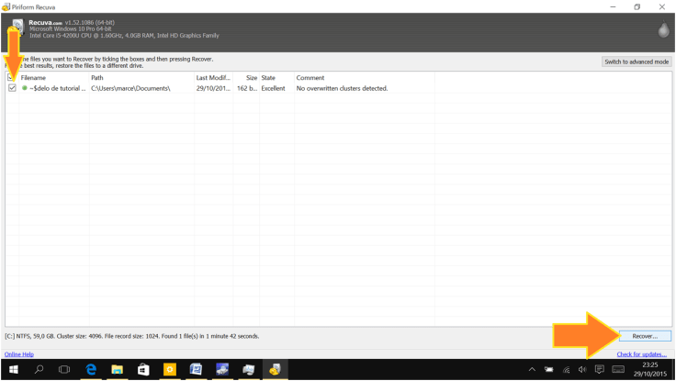Image resolution: width=676 pixels, height=381 pixels.
Task: Click the Piriform pear logo icon
Action: [663, 31]
